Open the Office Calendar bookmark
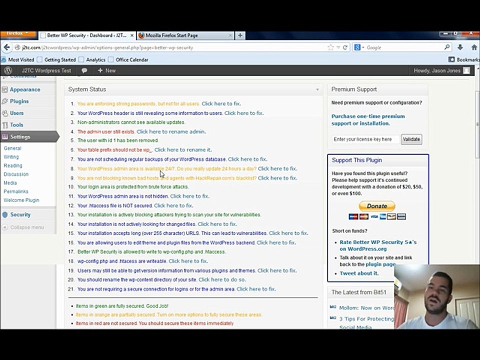Screen dimensions: 480x360 coord(128,59)
